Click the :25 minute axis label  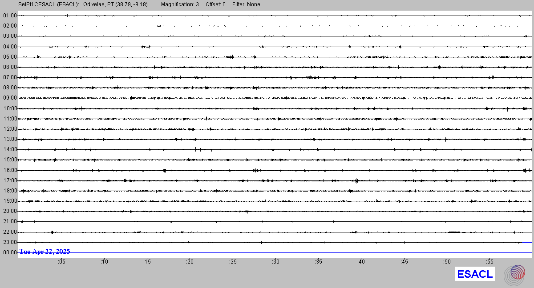(x=233, y=262)
